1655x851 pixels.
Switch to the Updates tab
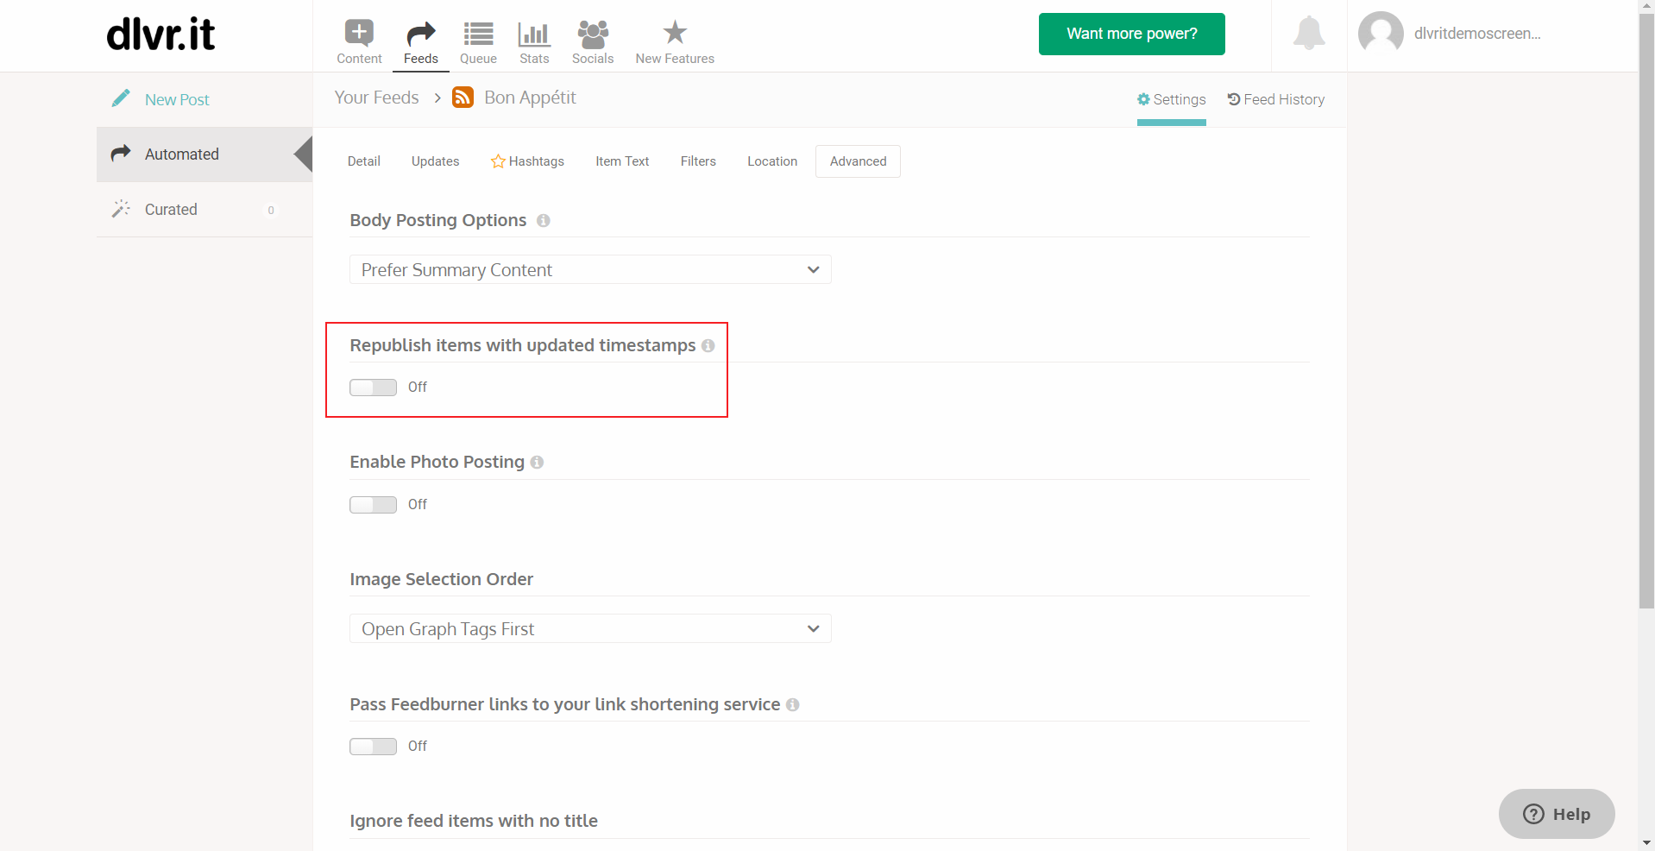click(x=436, y=161)
